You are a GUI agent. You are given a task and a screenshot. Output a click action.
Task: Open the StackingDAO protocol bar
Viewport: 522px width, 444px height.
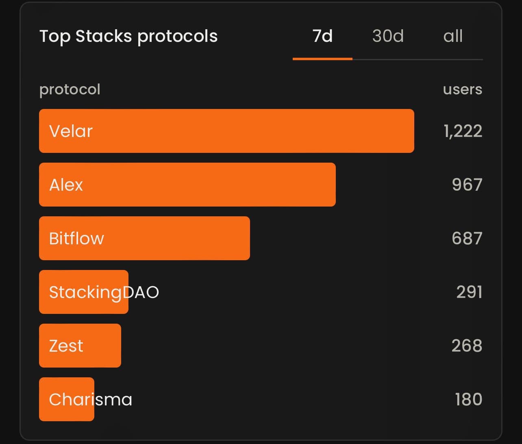coord(84,292)
